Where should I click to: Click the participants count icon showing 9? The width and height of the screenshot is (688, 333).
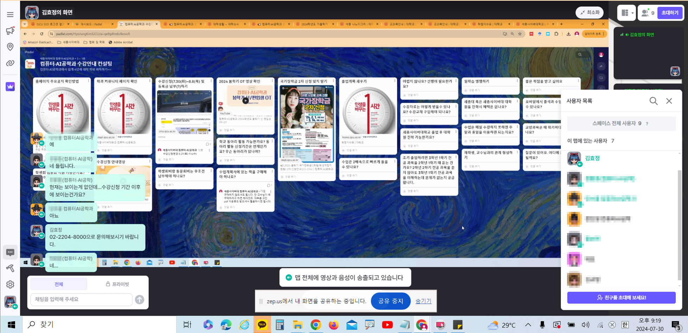(648, 13)
